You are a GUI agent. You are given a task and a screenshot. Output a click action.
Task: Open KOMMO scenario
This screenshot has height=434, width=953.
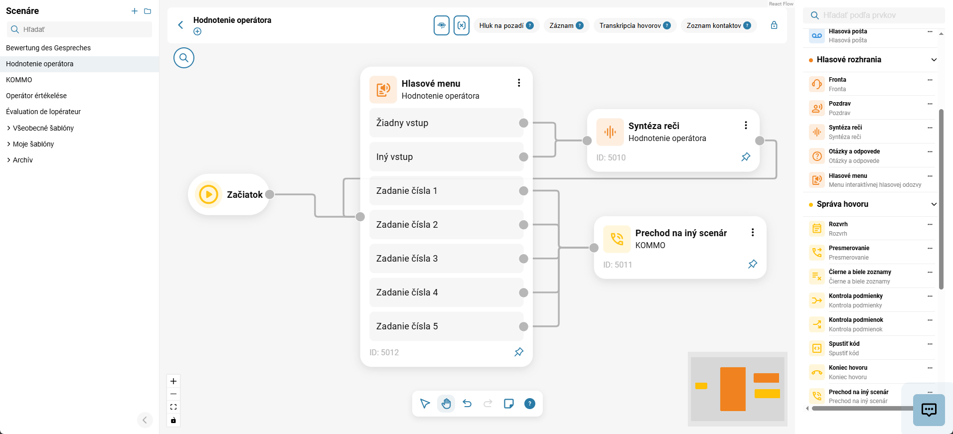[x=79, y=80]
